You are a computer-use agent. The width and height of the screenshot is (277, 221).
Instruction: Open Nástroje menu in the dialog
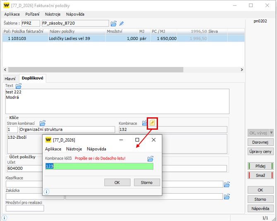coord(74,149)
